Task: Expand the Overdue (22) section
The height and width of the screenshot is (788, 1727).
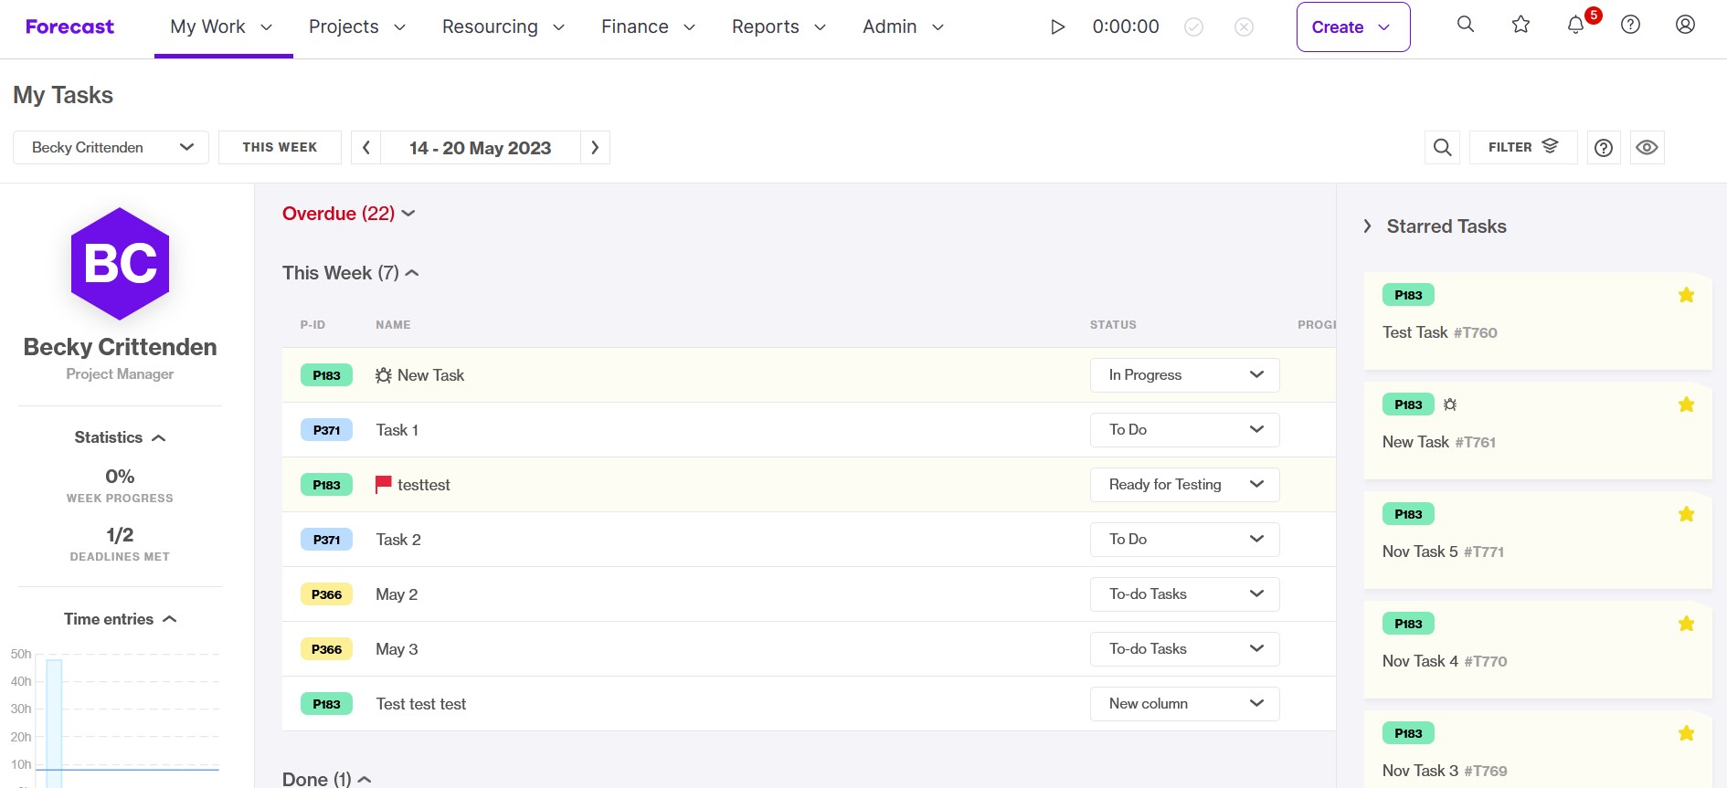Action: [x=349, y=214]
